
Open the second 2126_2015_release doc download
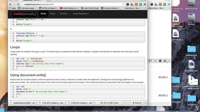click(x=80, y=103)
